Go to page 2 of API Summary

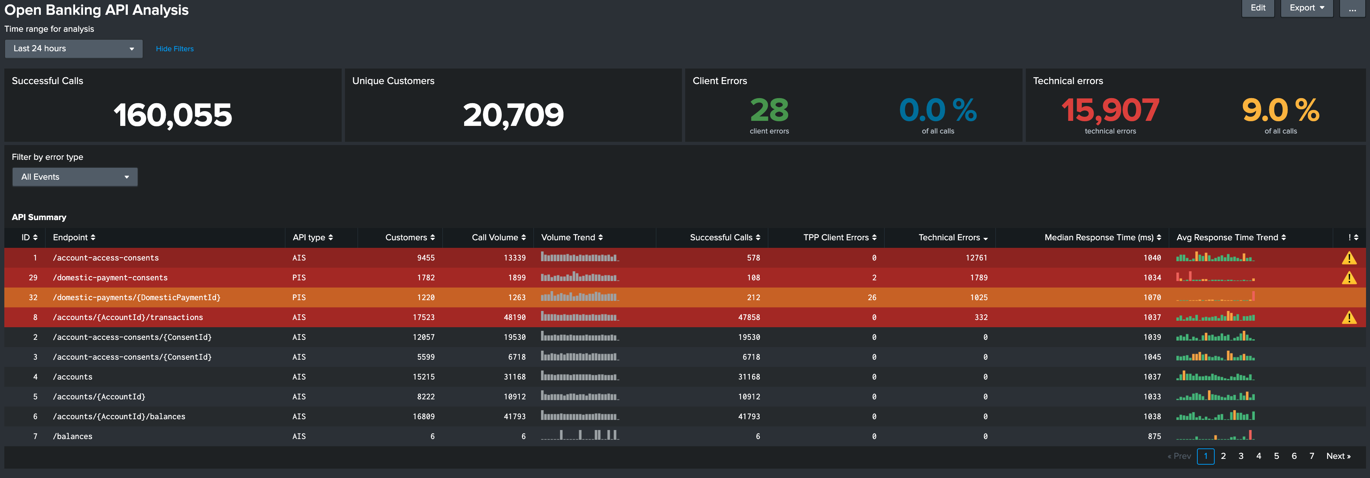[1223, 456]
